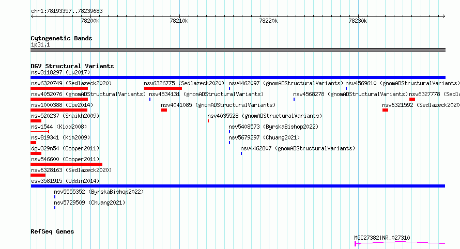Select the blue marker under nsv4568278
Screen dimensions: 460x249
pos(294,99)
